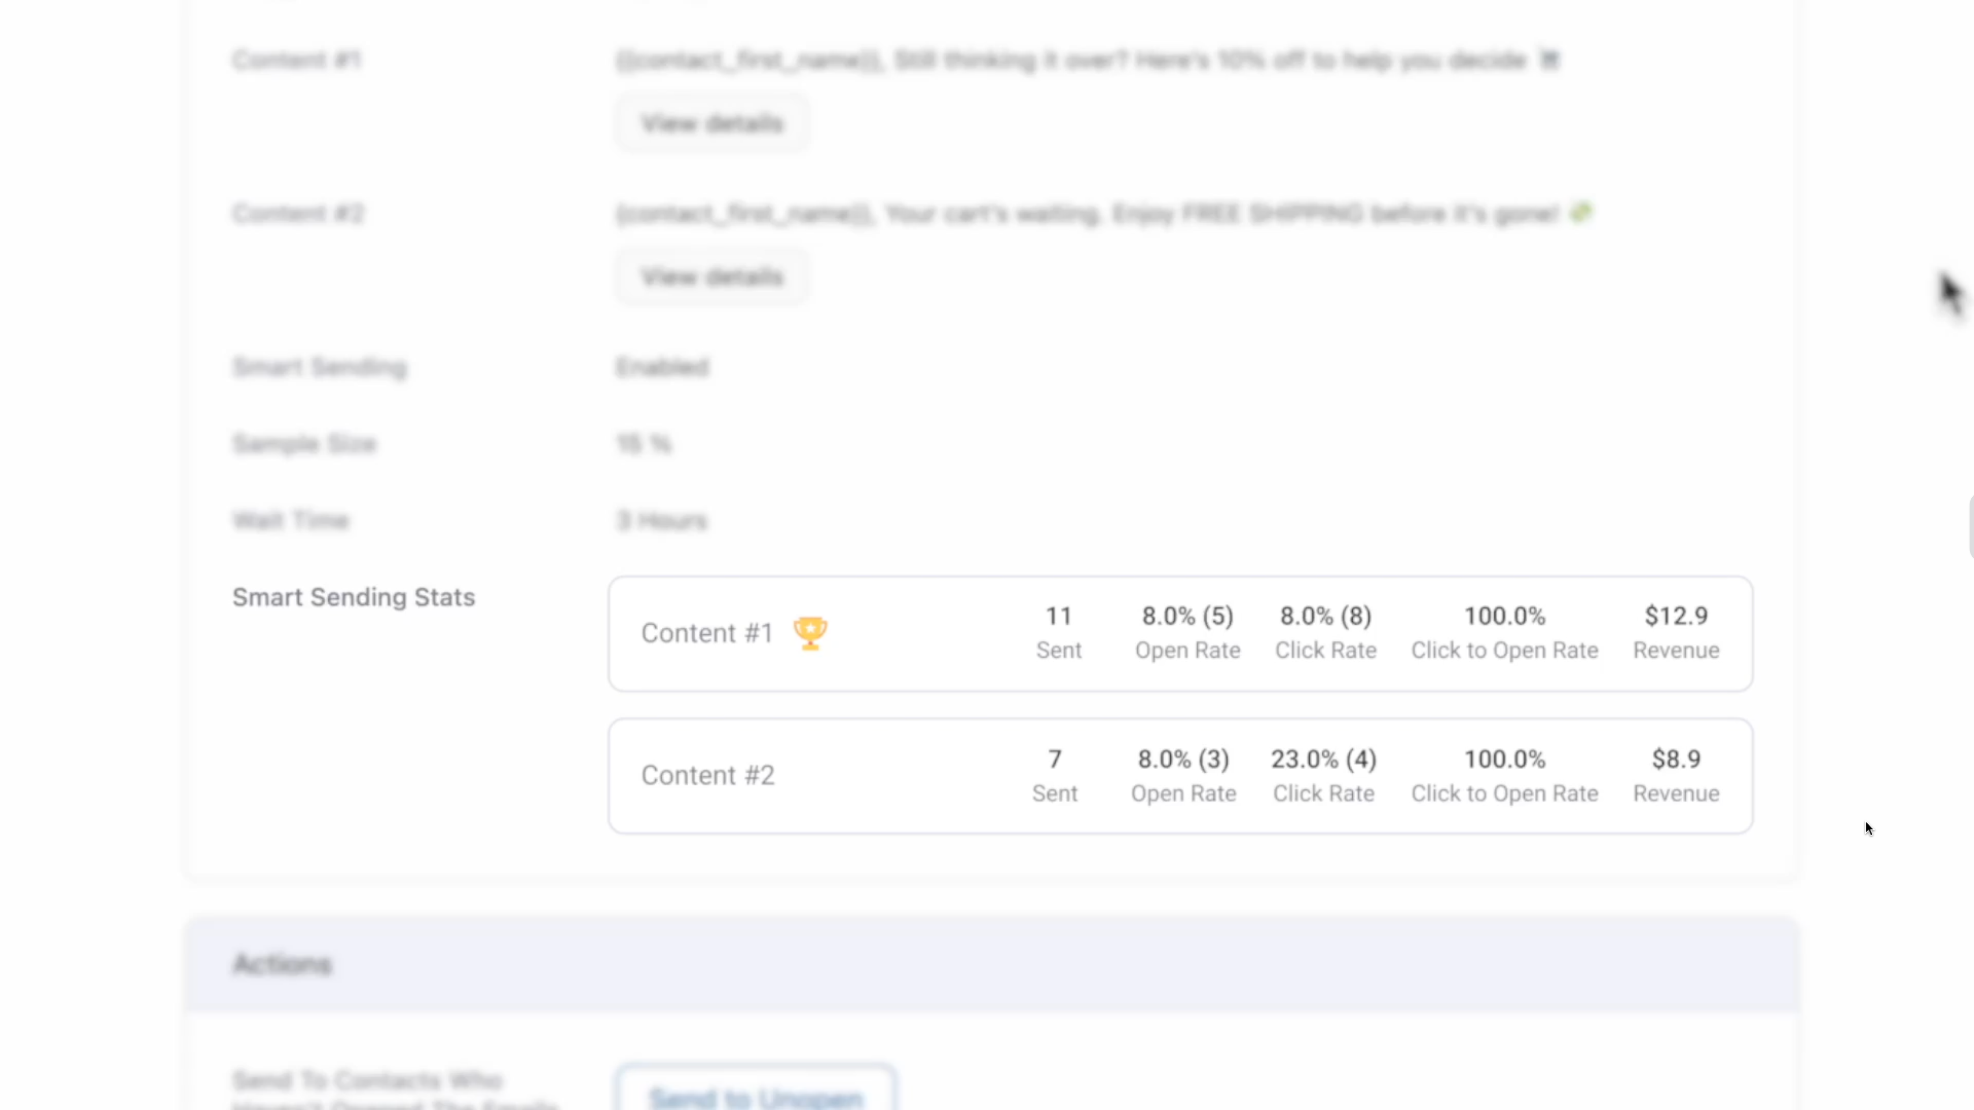The image size is (1974, 1110).
Task: Click the trophy icon beside Content #1
Action: point(810,633)
